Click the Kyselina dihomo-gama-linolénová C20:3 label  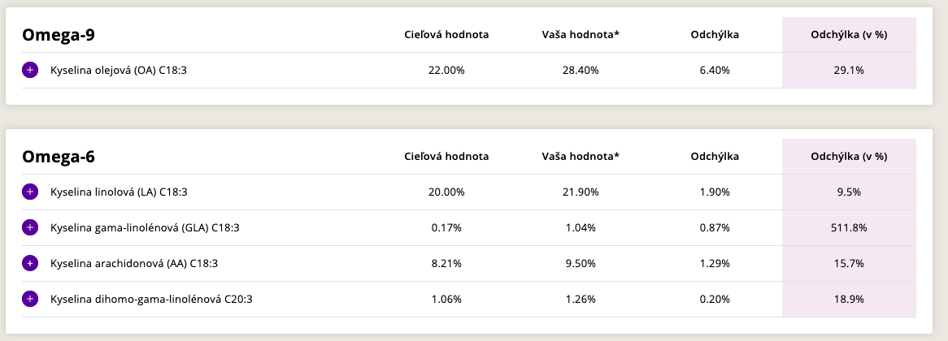tap(151, 300)
